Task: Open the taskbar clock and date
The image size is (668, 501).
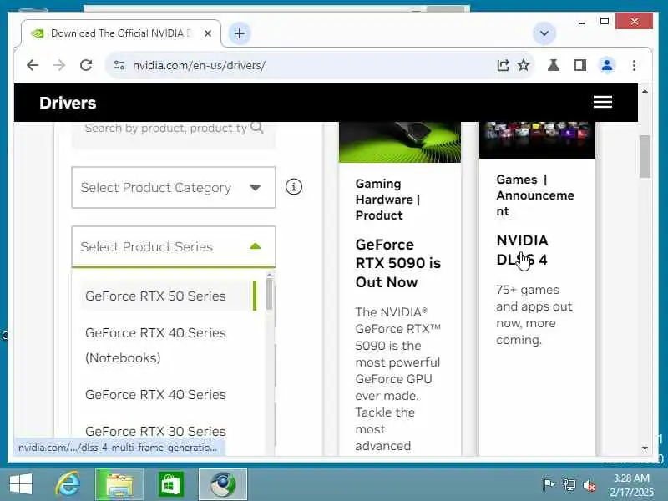Action: tap(631, 485)
